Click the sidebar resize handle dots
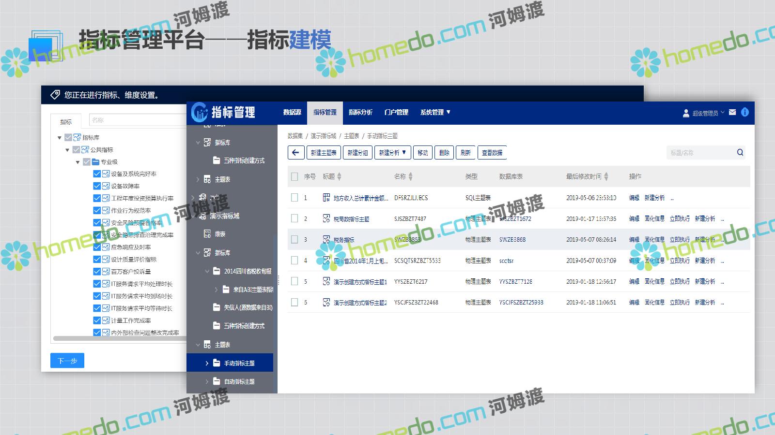This screenshot has height=435, width=775. [278, 280]
